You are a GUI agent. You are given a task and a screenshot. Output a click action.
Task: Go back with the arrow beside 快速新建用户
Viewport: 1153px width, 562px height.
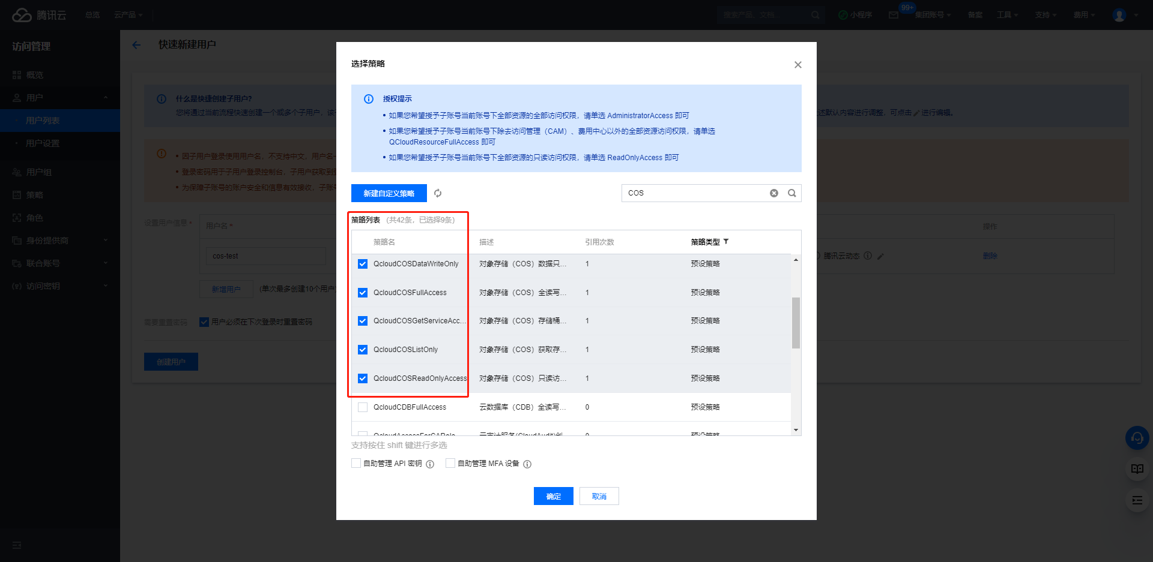tap(136, 45)
